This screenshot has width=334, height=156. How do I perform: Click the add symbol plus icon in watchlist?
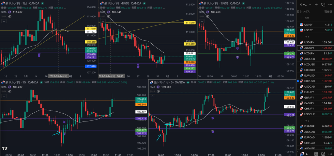(316, 5)
